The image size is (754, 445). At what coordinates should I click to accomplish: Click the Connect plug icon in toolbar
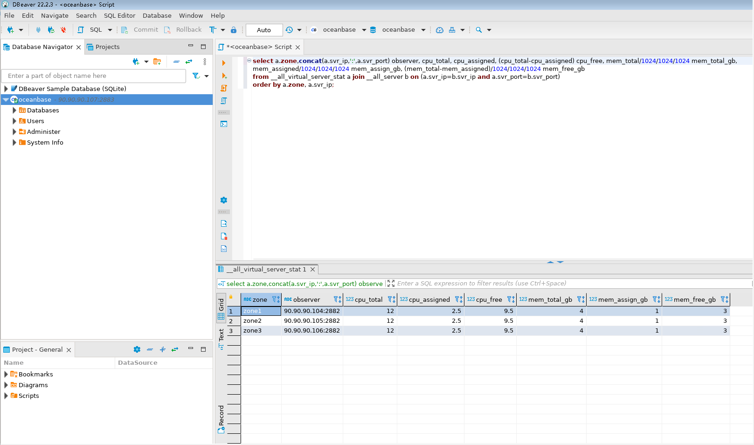[x=38, y=30]
